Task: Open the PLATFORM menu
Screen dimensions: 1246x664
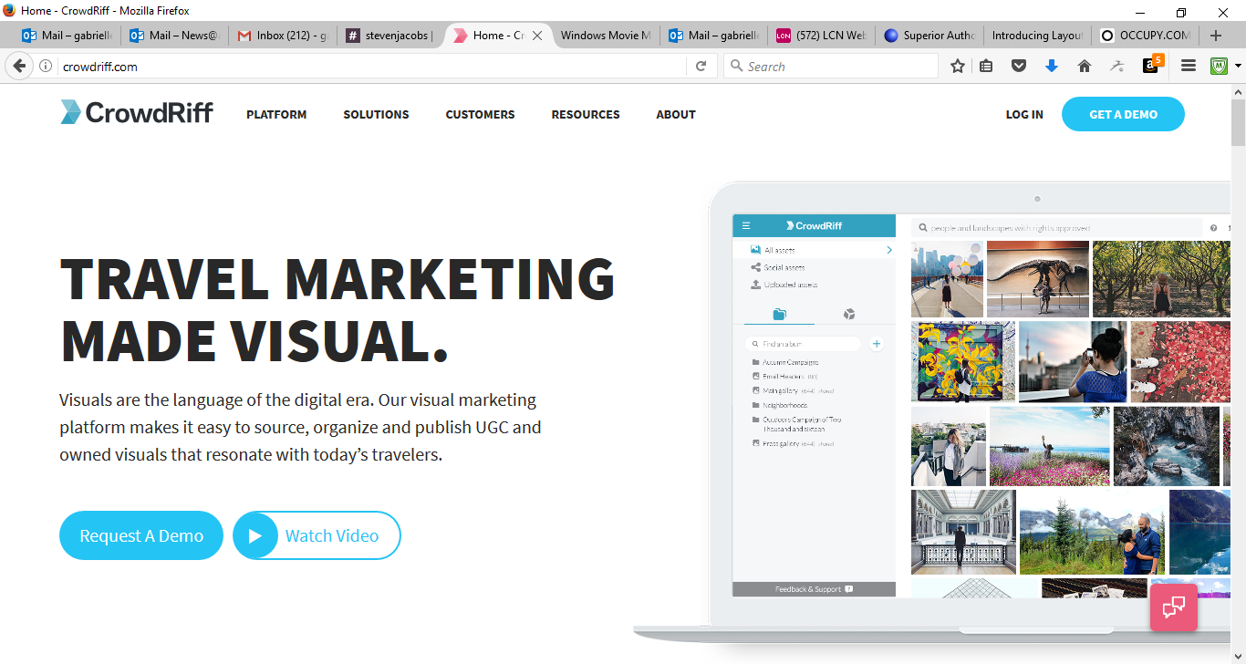Action: pos(276,114)
